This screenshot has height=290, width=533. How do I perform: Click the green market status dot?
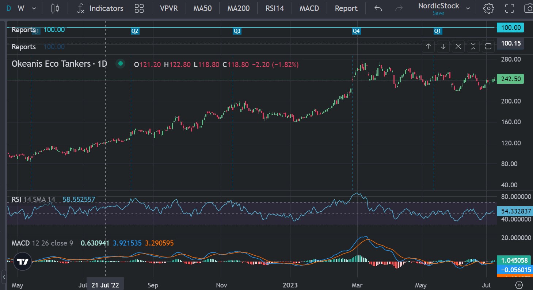120,64
